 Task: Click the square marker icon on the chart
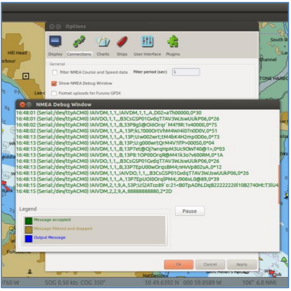pos(26,76)
